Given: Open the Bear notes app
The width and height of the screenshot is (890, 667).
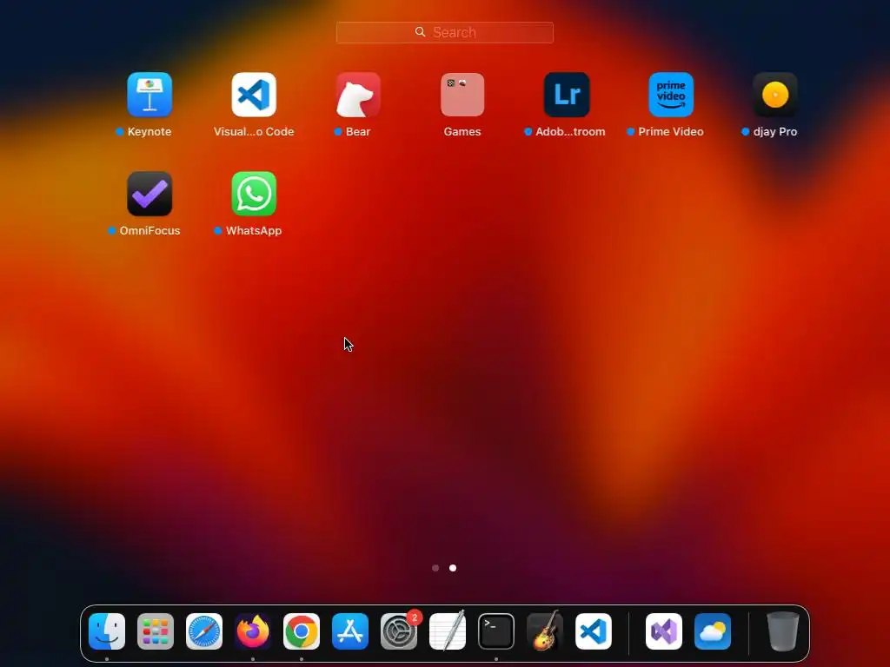Looking at the screenshot, I should point(358,95).
